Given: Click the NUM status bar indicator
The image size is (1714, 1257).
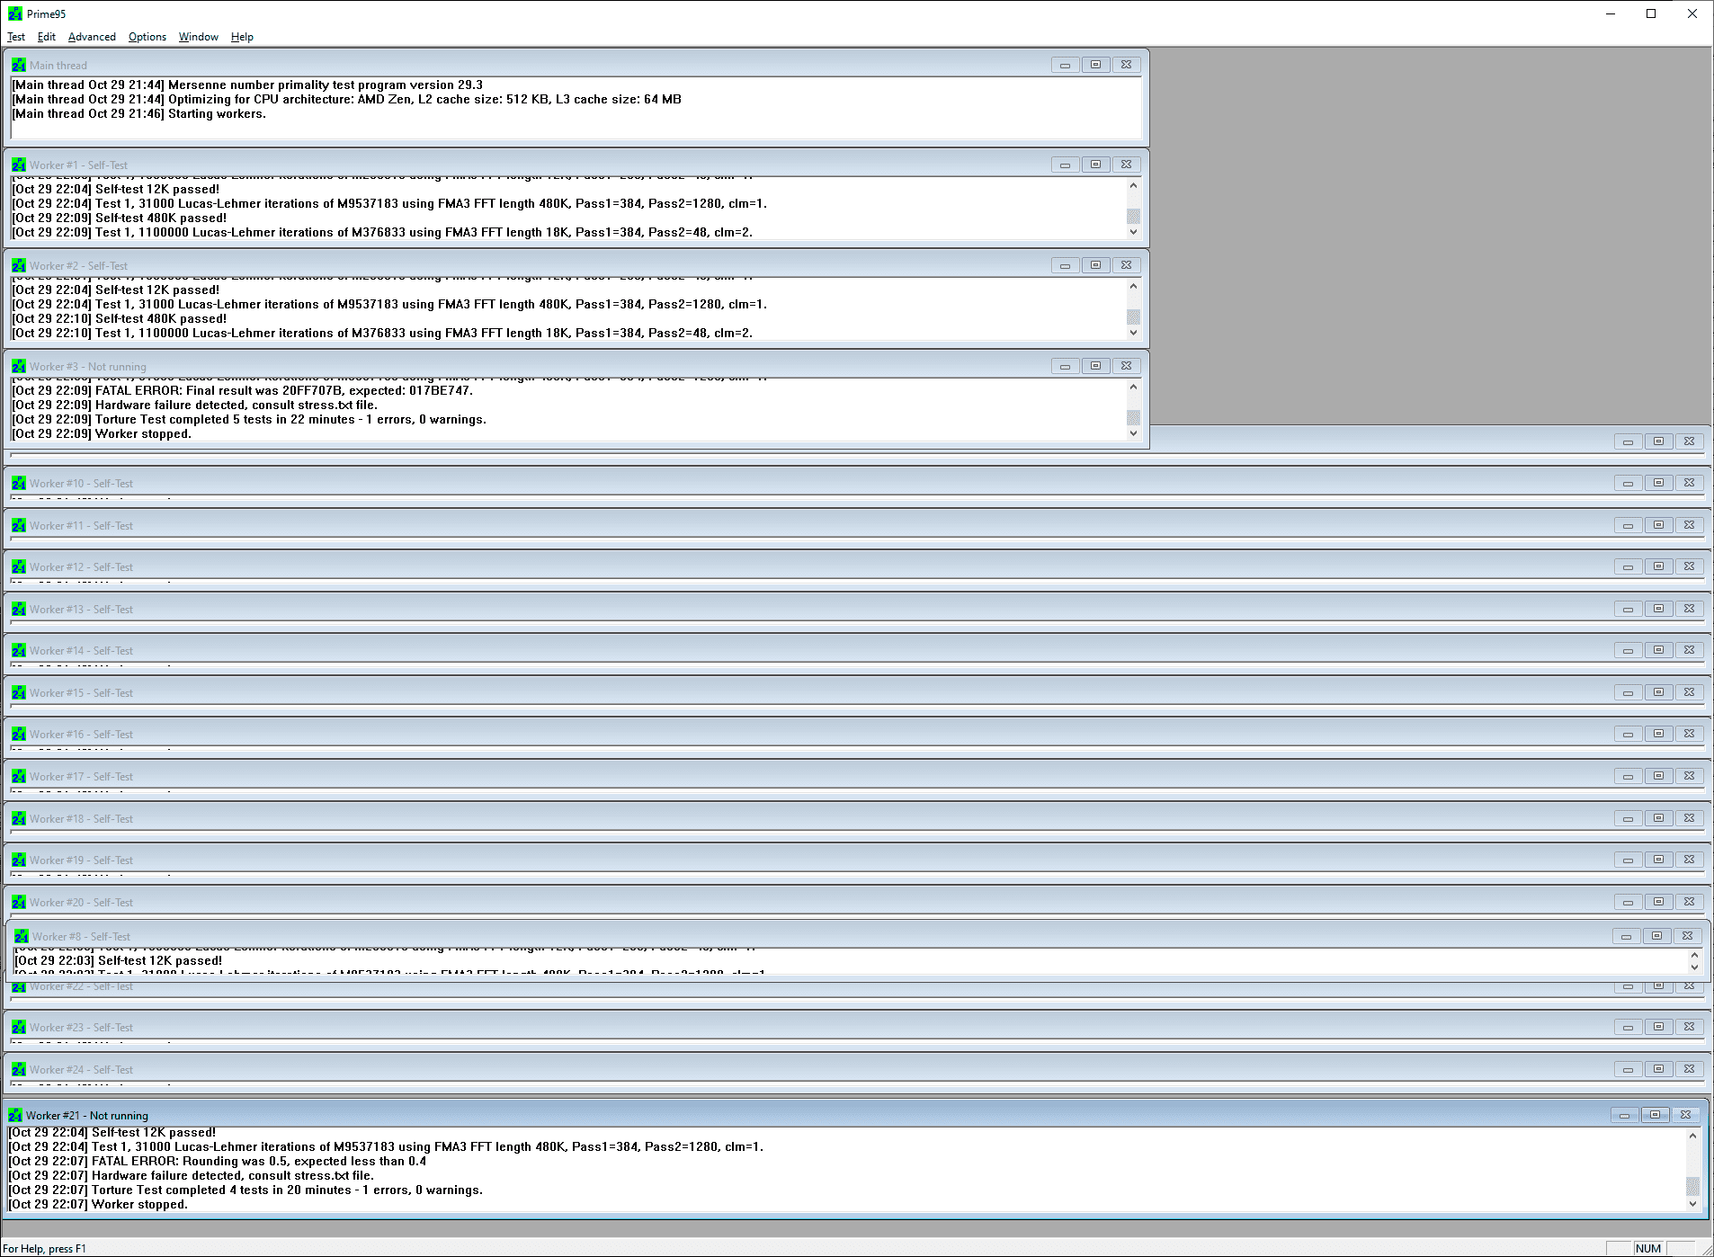Looking at the screenshot, I should tap(1648, 1248).
